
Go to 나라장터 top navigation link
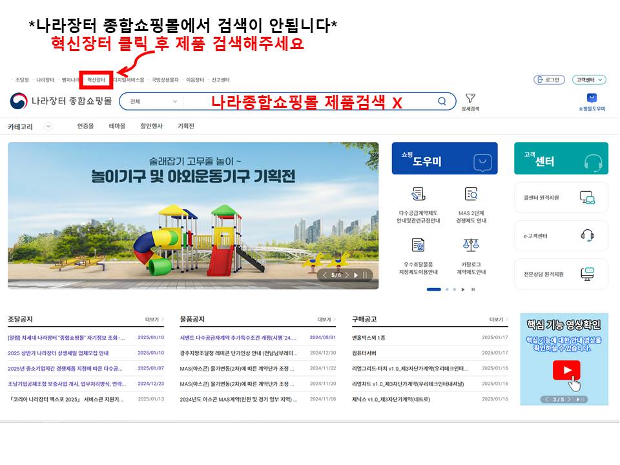click(45, 80)
